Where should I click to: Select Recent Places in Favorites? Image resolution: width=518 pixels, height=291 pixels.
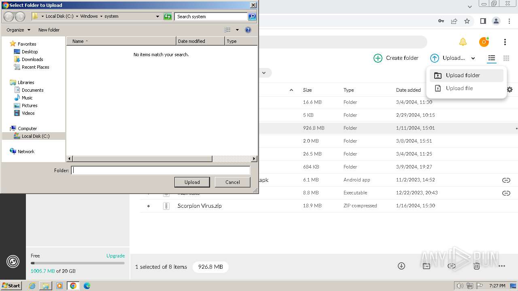[x=32, y=67]
